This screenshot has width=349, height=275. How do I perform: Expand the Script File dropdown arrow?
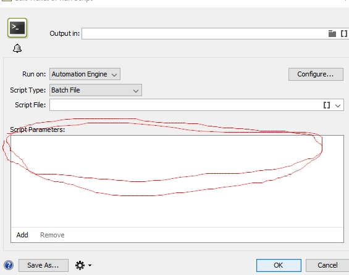tap(338, 105)
